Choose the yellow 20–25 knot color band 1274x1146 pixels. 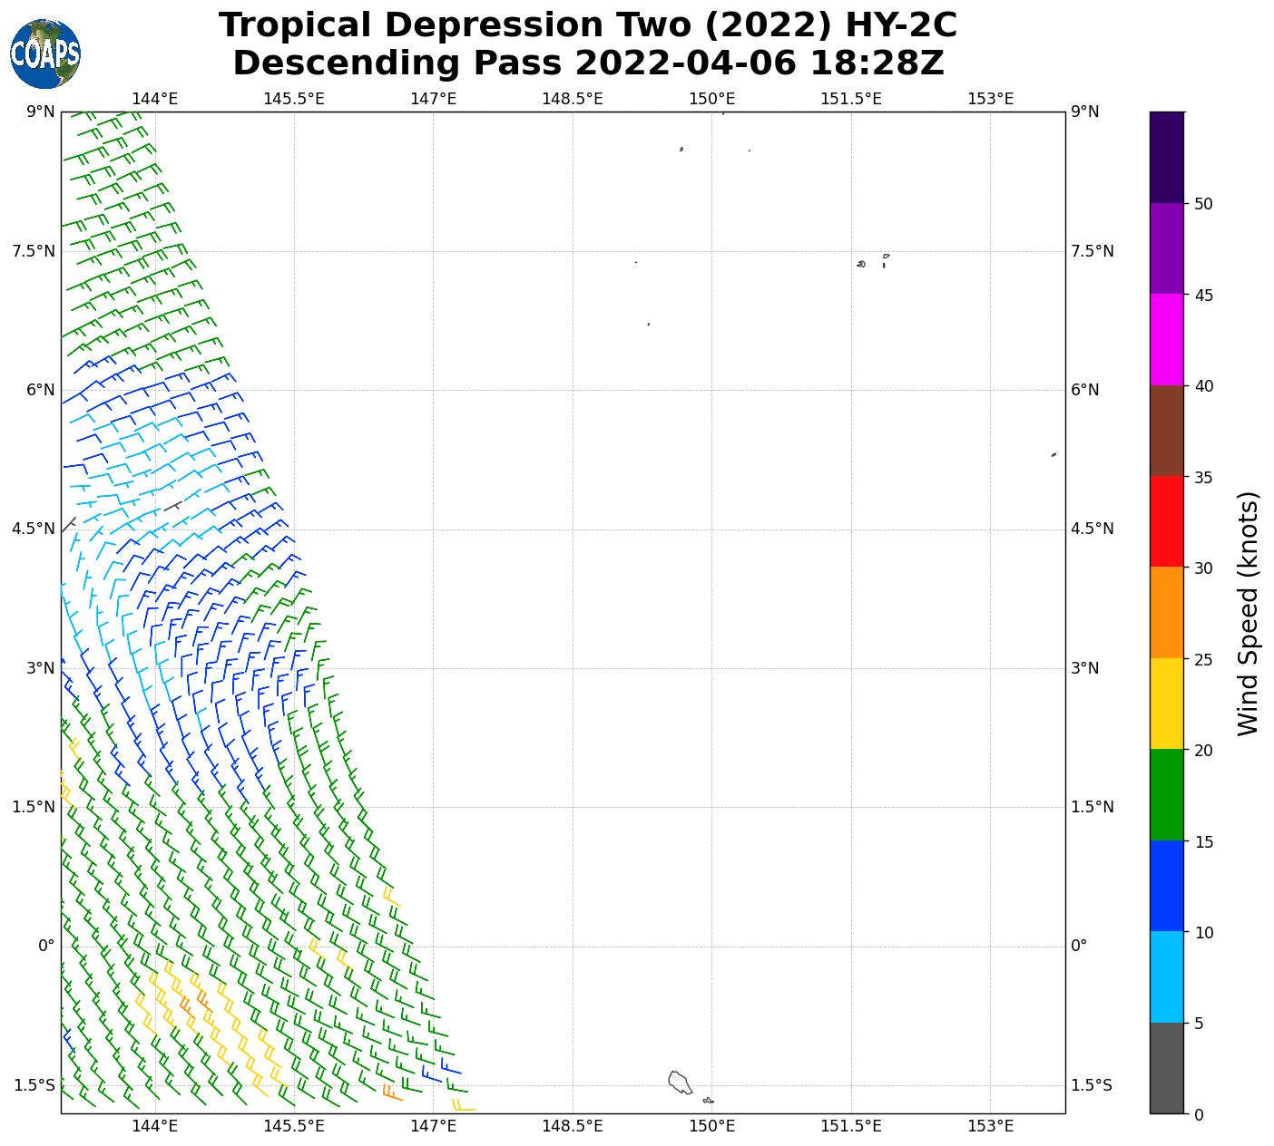[1166, 704]
